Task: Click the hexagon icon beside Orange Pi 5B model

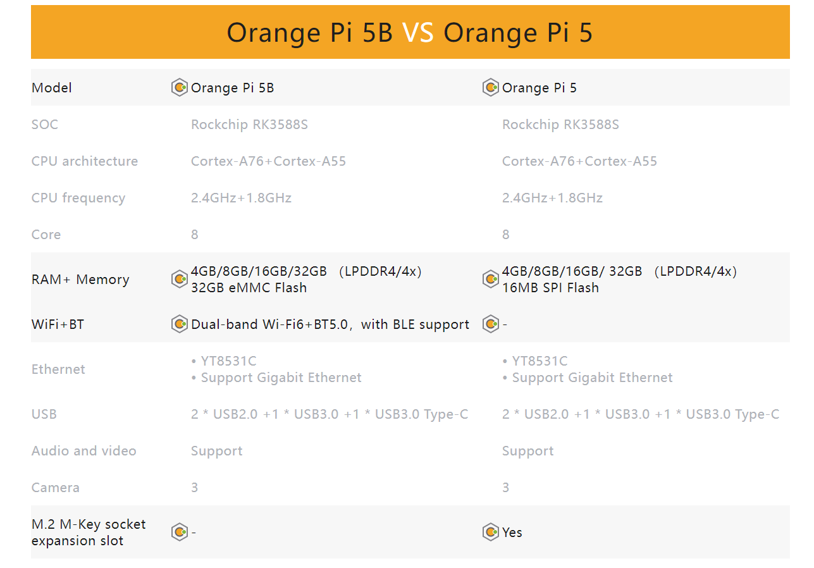Action: [x=180, y=87]
